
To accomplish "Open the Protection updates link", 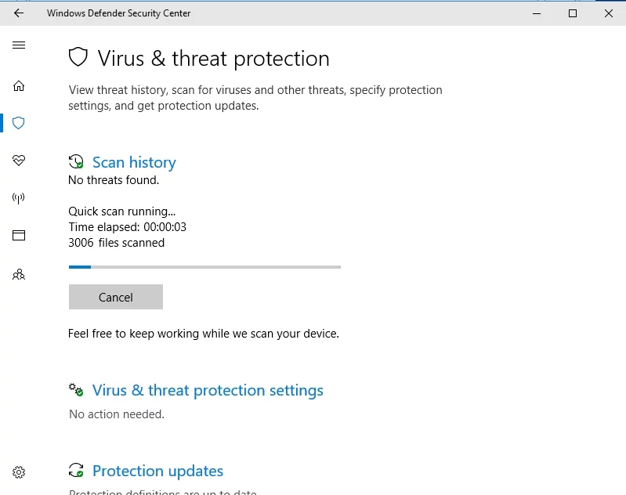I will click(157, 471).
